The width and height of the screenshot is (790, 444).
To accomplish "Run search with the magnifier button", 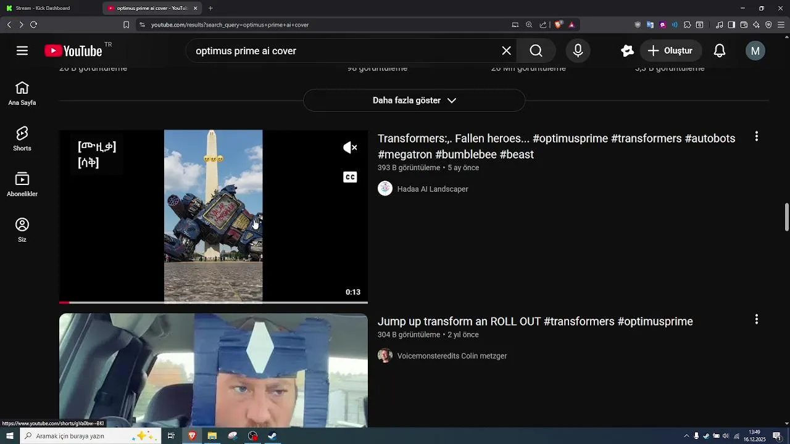I will tap(536, 51).
